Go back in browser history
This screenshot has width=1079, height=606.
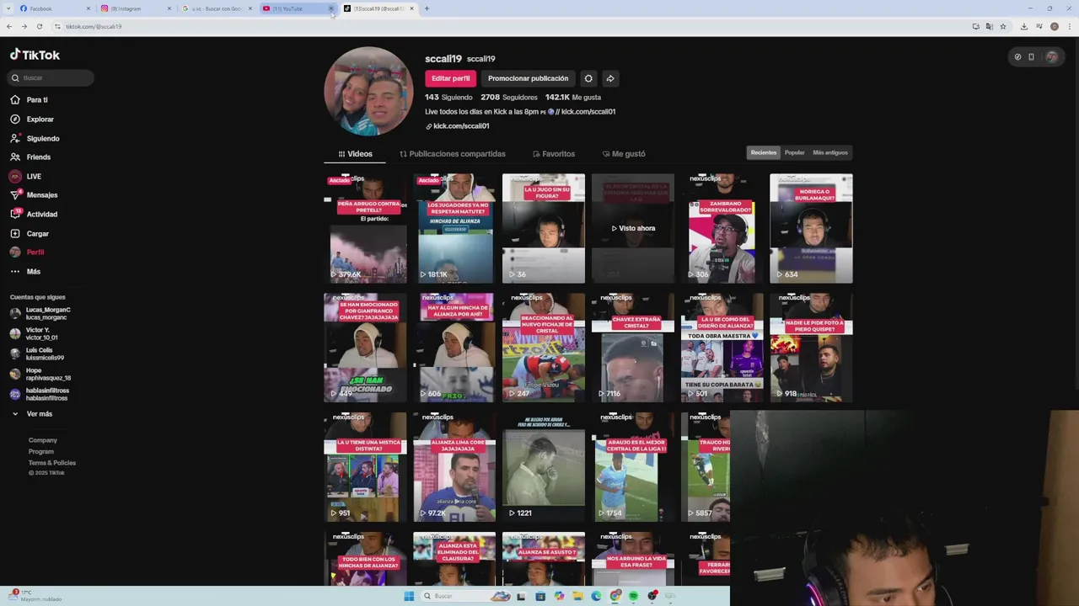click(x=9, y=26)
